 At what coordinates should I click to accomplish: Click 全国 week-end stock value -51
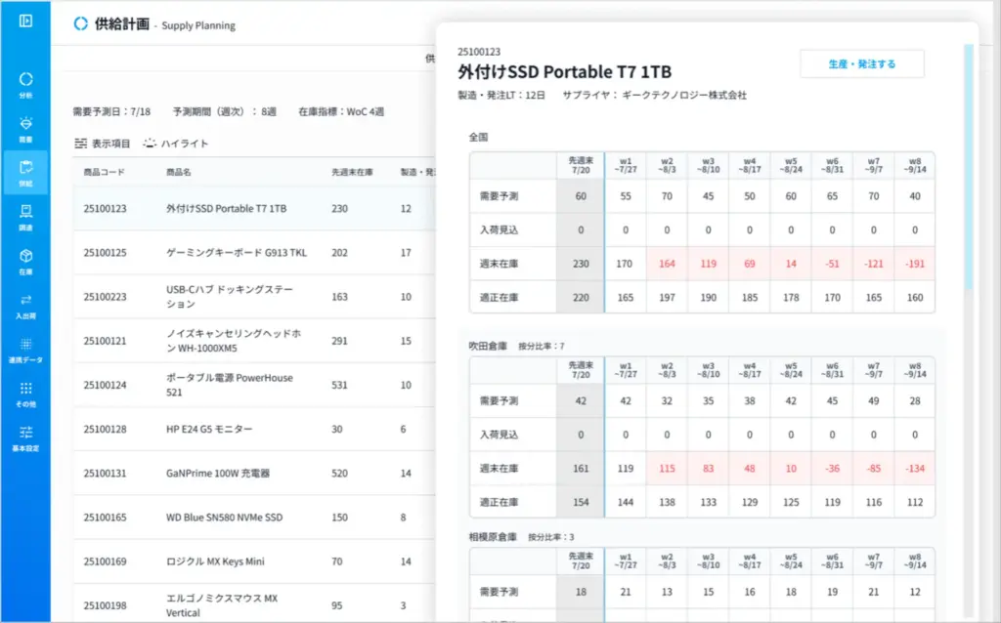point(832,264)
